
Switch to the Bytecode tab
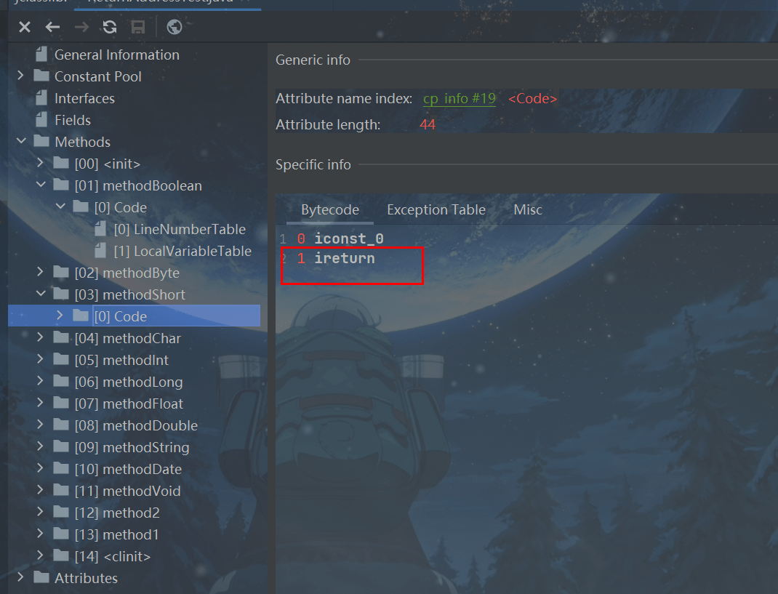(x=330, y=209)
